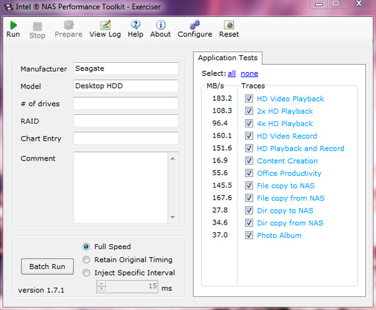Uncheck 2x HD Playback trace
Image resolution: width=376 pixels, height=310 pixels.
pyautogui.click(x=249, y=111)
